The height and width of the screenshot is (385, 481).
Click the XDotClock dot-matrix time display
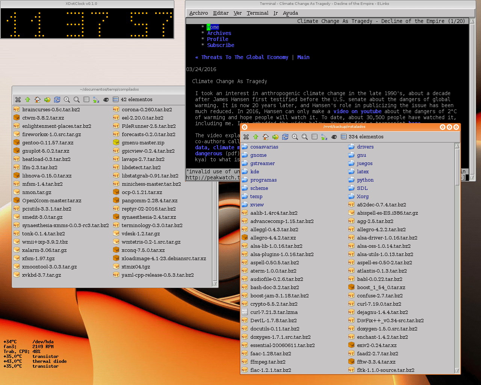(87, 23)
